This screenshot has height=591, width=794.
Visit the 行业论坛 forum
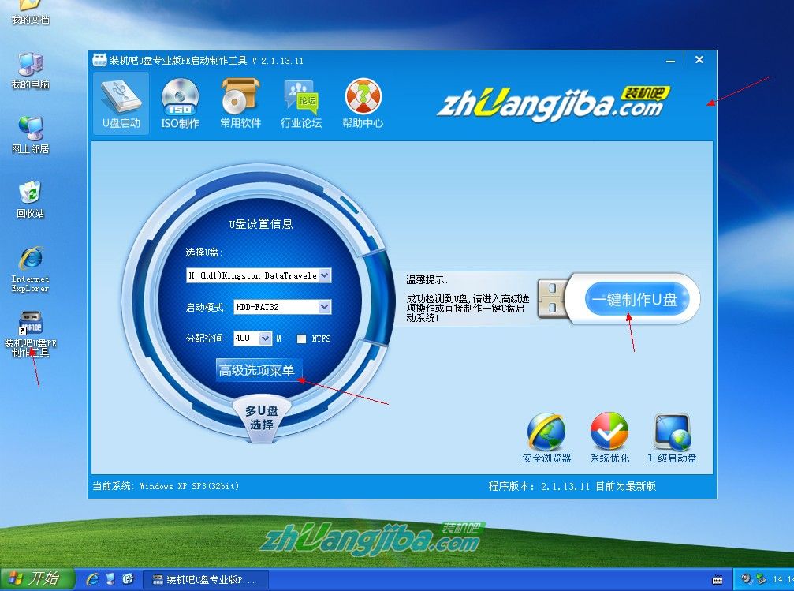point(300,103)
